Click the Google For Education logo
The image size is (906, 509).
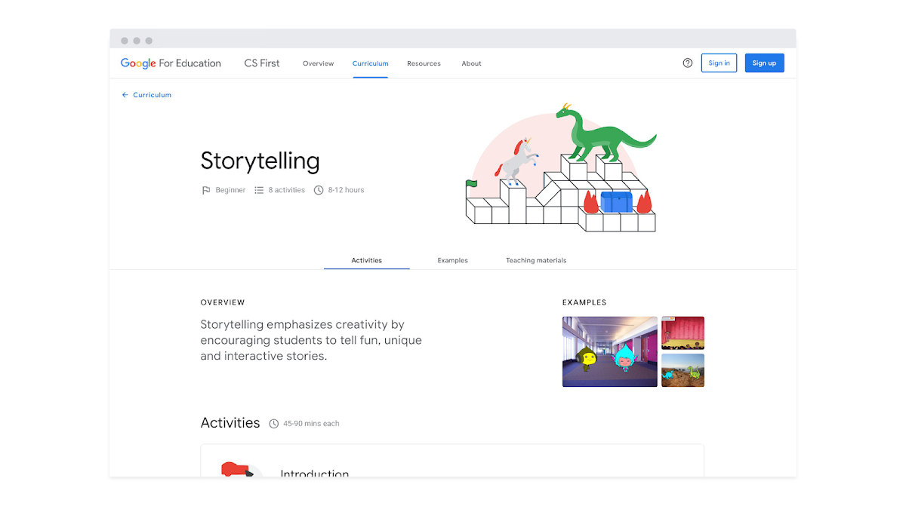pos(171,63)
